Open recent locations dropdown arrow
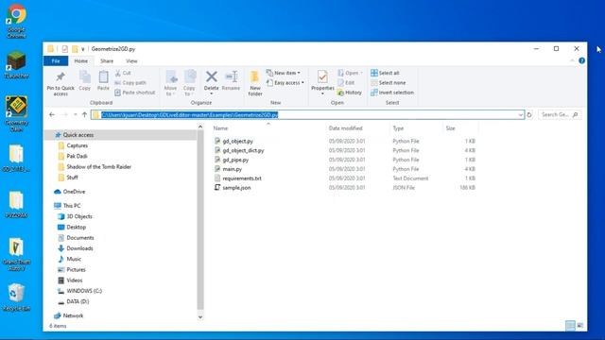 point(76,114)
